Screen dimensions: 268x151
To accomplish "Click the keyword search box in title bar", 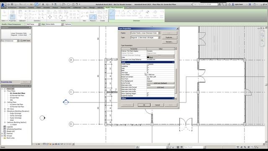I will [205, 4].
